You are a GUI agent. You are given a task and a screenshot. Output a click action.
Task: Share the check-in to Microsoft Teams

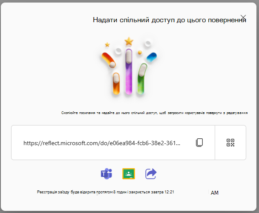(x=106, y=174)
